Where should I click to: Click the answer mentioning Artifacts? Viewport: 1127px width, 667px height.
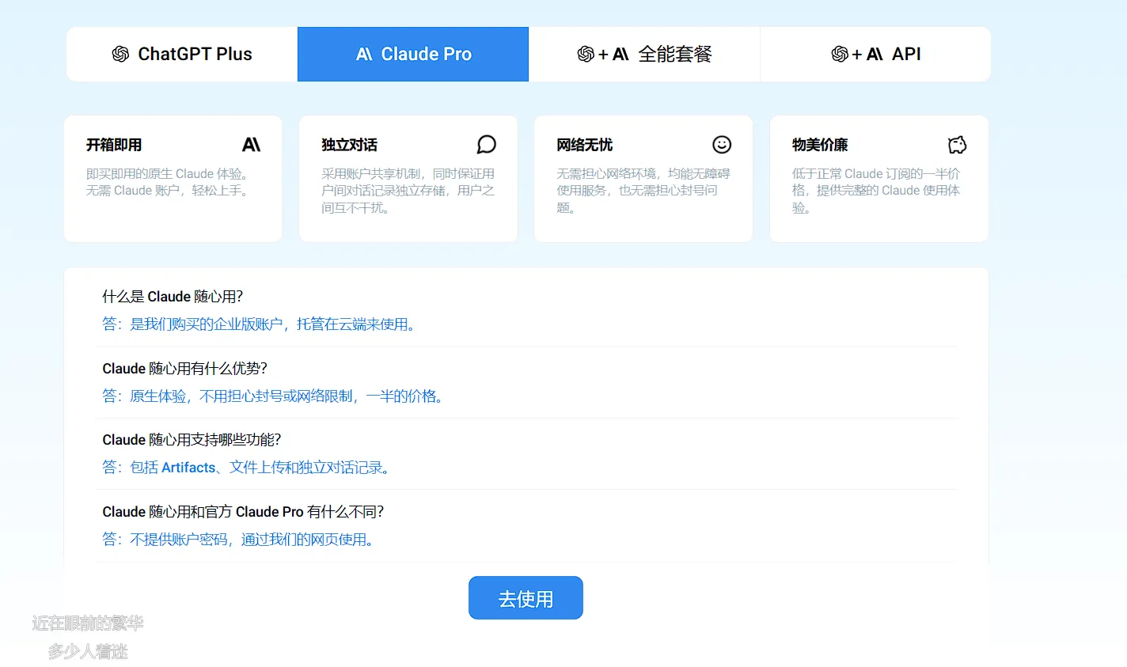pos(248,468)
